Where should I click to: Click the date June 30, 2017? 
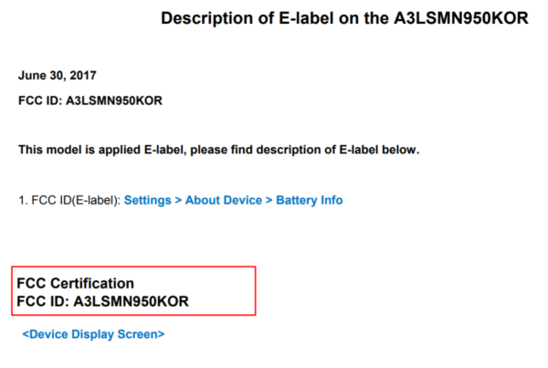tap(57, 75)
